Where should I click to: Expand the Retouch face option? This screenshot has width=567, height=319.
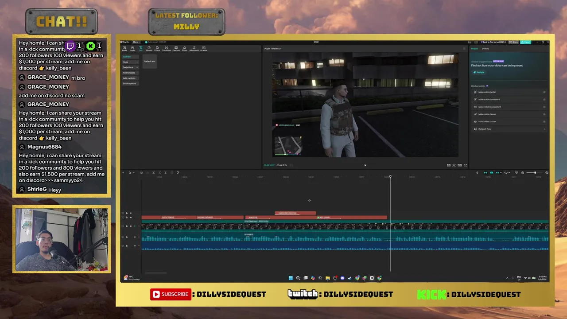coord(544,129)
